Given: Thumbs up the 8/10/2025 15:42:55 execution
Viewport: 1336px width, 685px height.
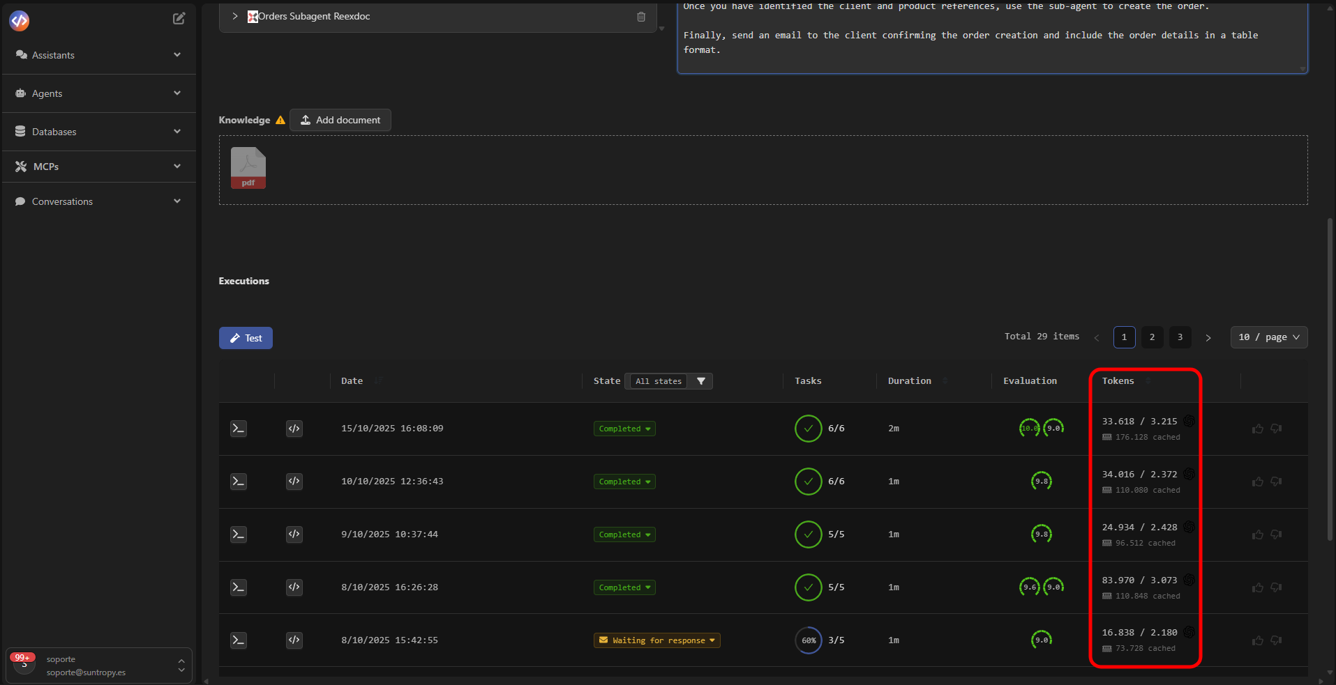Looking at the screenshot, I should tap(1258, 640).
